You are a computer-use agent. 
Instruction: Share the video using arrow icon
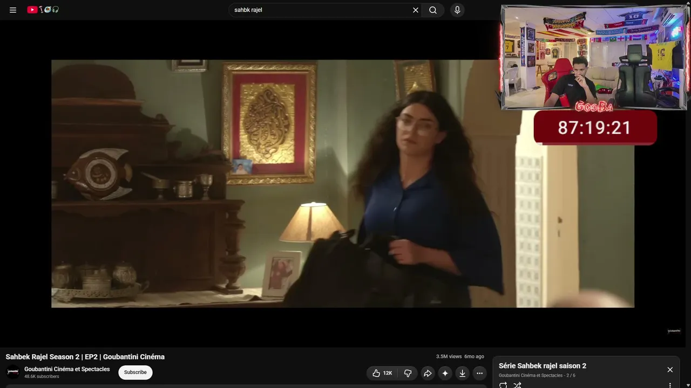click(428, 373)
